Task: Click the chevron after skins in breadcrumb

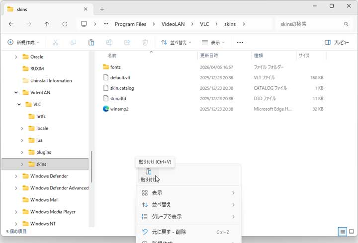Action: [x=244, y=24]
